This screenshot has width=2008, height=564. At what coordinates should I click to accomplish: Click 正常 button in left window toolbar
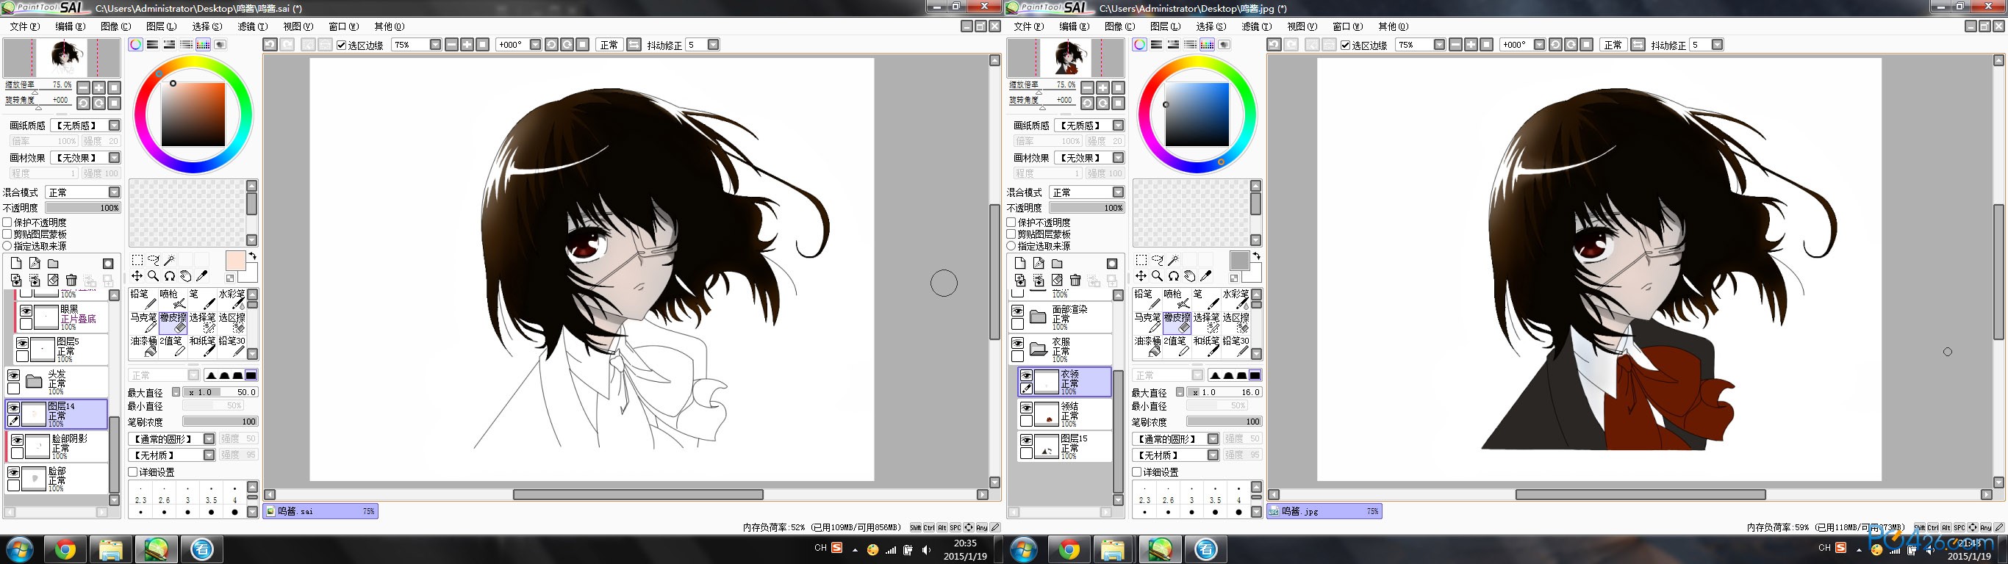click(609, 46)
